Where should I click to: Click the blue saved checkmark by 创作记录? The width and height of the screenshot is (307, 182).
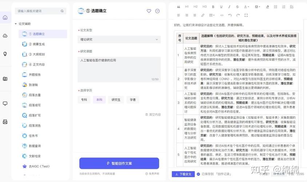(x=198, y=174)
